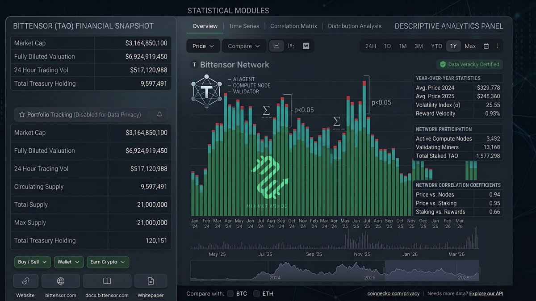Click the Max Supply value 21,000,000
This screenshot has height=301, width=536.
(152, 222)
